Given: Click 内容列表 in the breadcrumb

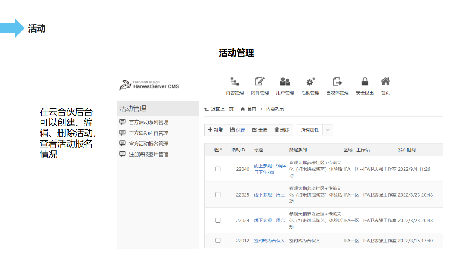Looking at the screenshot, I should [x=275, y=109].
